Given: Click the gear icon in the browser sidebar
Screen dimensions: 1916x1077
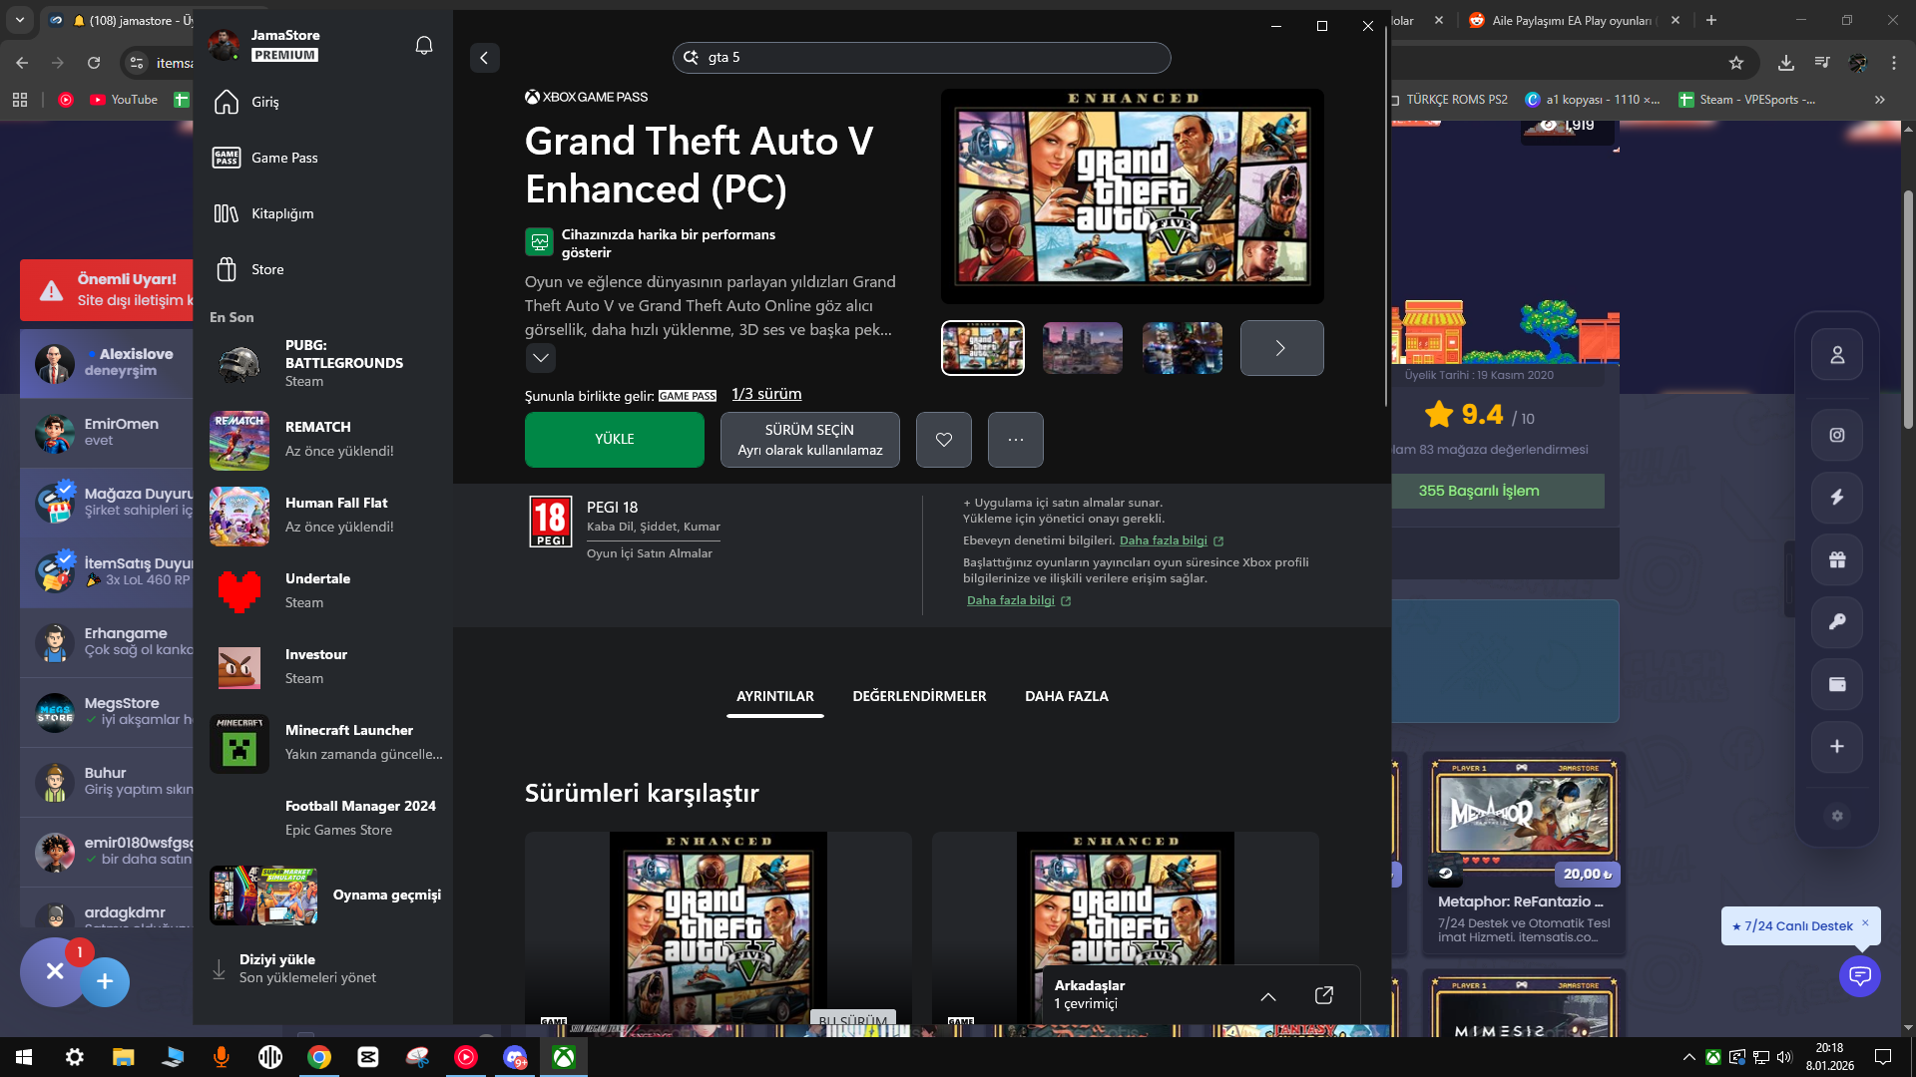Looking at the screenshot, I should 1837,816.
